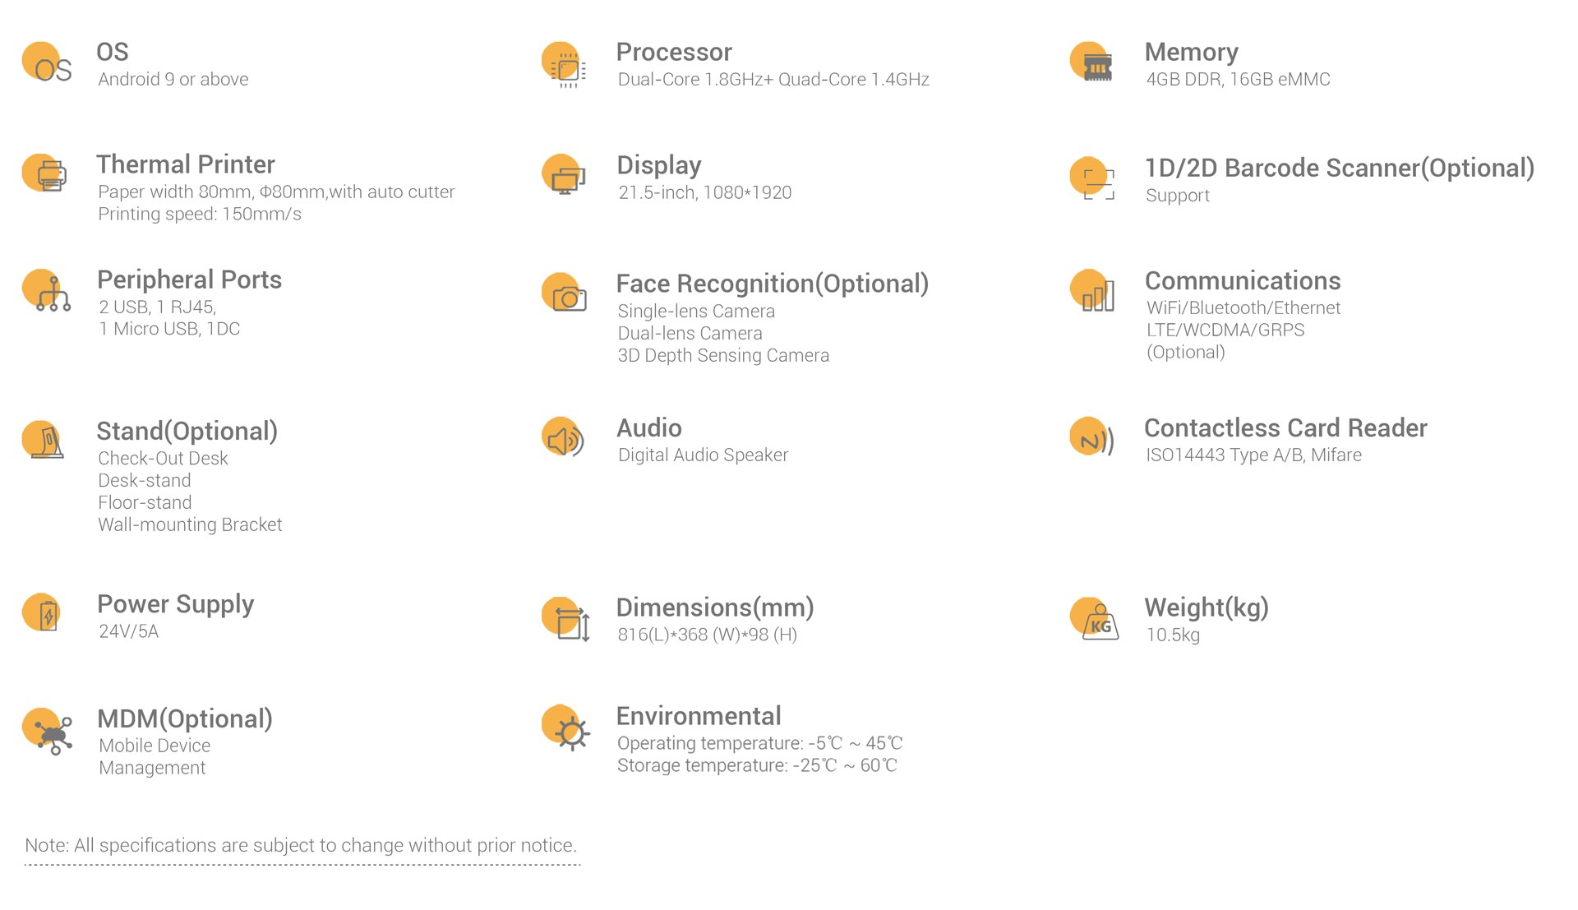Select the Face Recognition camera icon
1578x910 pixels.
tap(564, 293)
